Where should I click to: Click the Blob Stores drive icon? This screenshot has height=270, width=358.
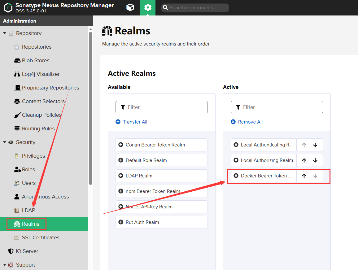tap(17, 60)
